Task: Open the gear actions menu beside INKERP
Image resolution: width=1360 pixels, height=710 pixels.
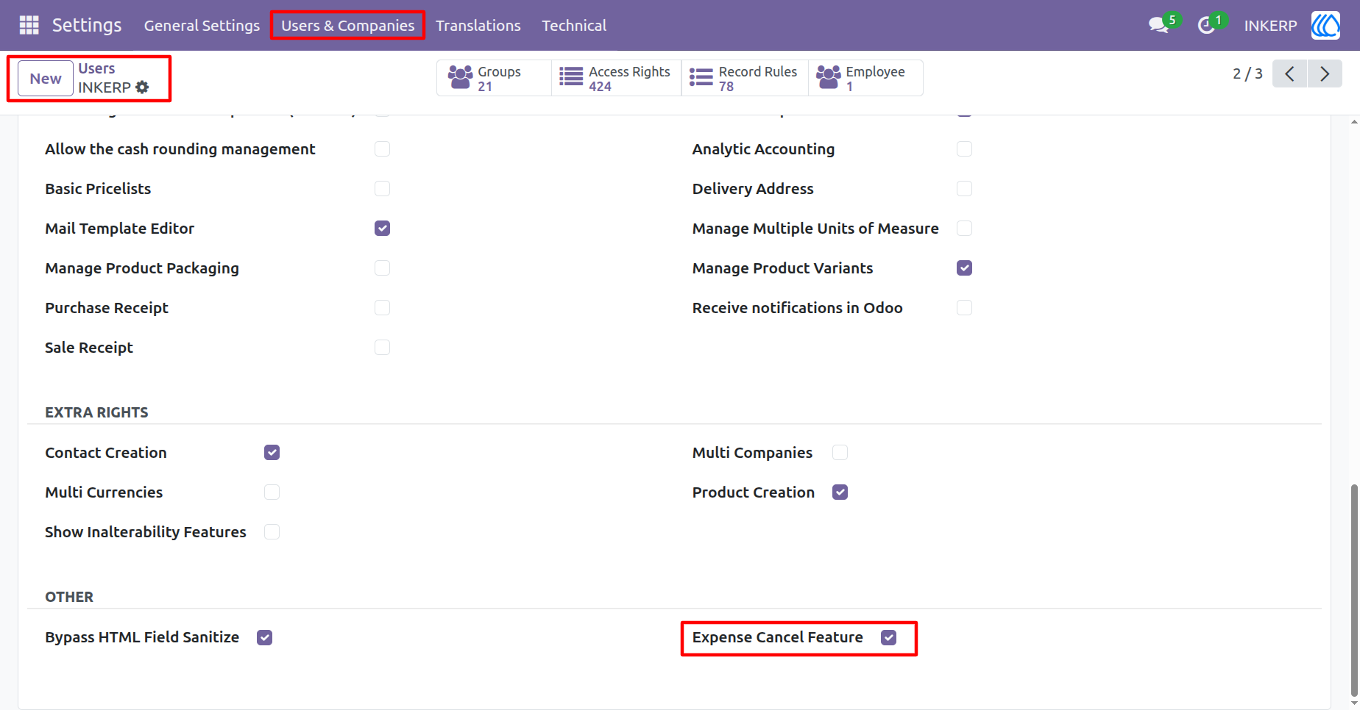Action: (142, 87)
